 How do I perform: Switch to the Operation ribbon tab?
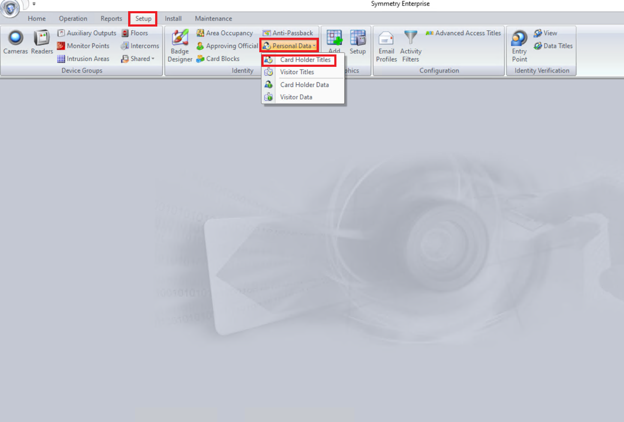(73, 18)
